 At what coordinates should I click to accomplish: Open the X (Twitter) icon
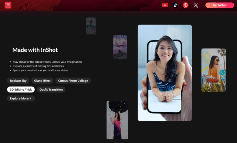[x=196, y=5]
